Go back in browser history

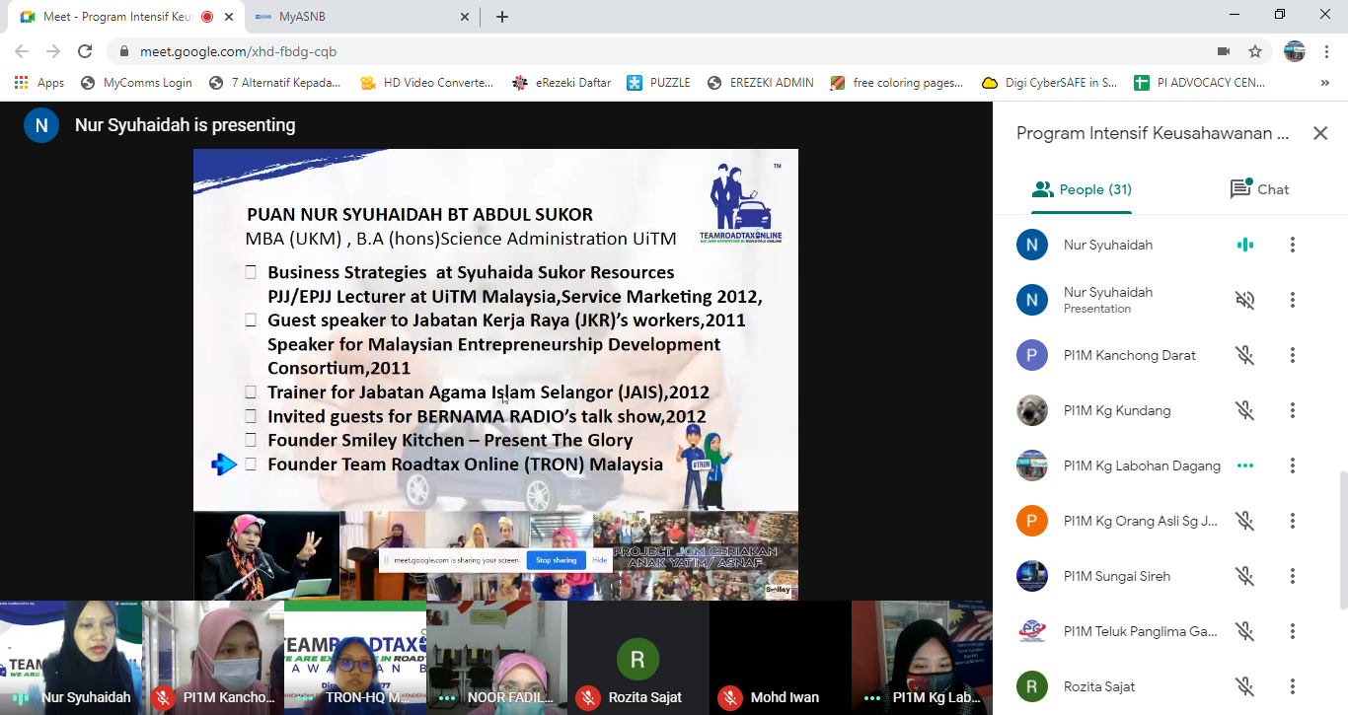coord(22,51)
